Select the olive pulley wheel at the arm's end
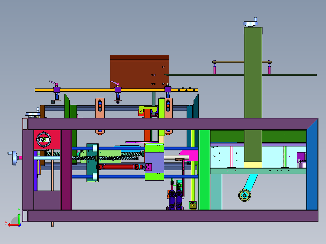Viewport: 326px width, 244px height. [x=244, y=195]
